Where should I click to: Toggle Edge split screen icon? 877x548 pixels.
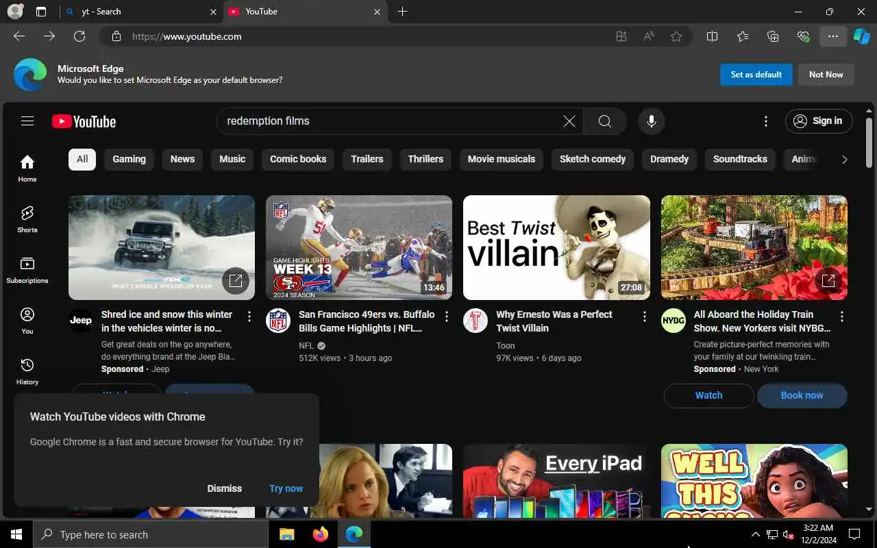click(x=712, y=36)
